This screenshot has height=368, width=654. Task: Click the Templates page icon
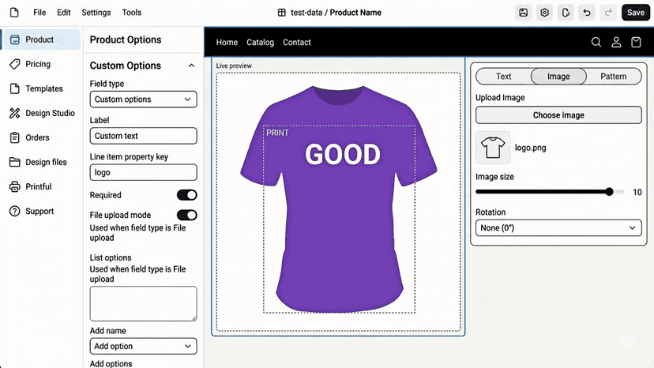pyautogui.click(x=14, y=88)
